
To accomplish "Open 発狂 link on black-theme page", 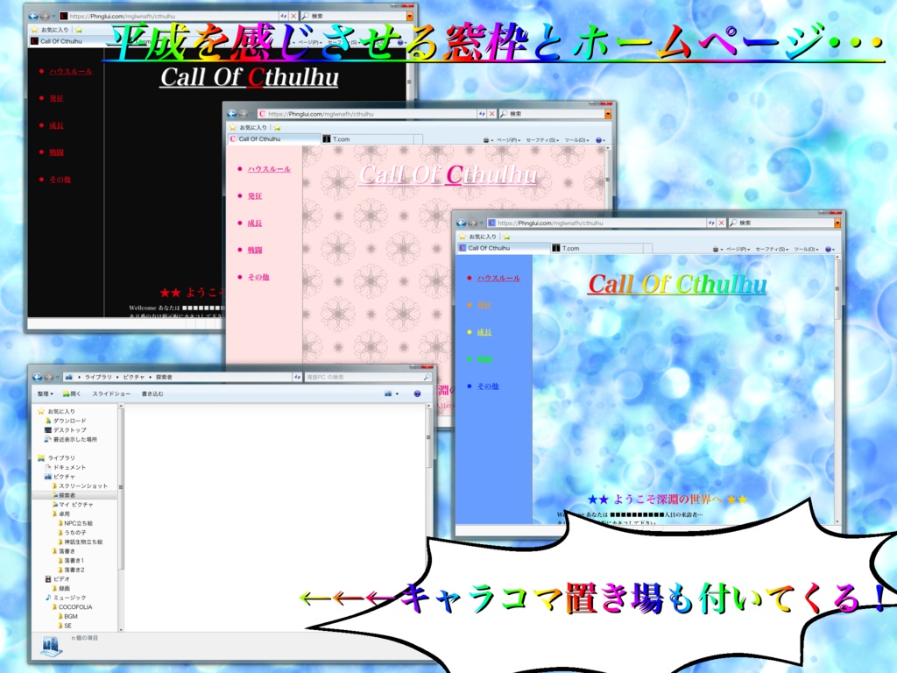I will 56,98.
